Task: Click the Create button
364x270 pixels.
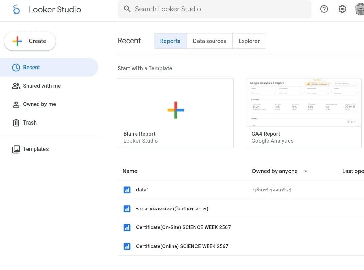Action: point(30,41)
